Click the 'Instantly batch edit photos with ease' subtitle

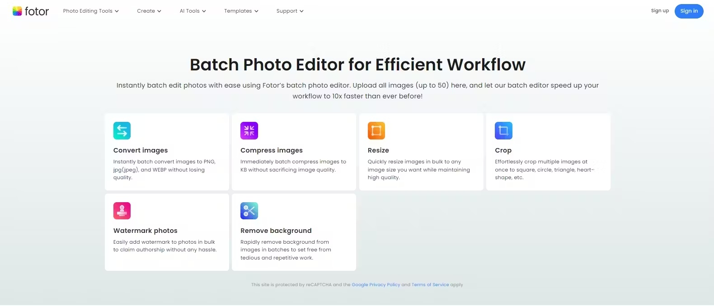[357, 91]
